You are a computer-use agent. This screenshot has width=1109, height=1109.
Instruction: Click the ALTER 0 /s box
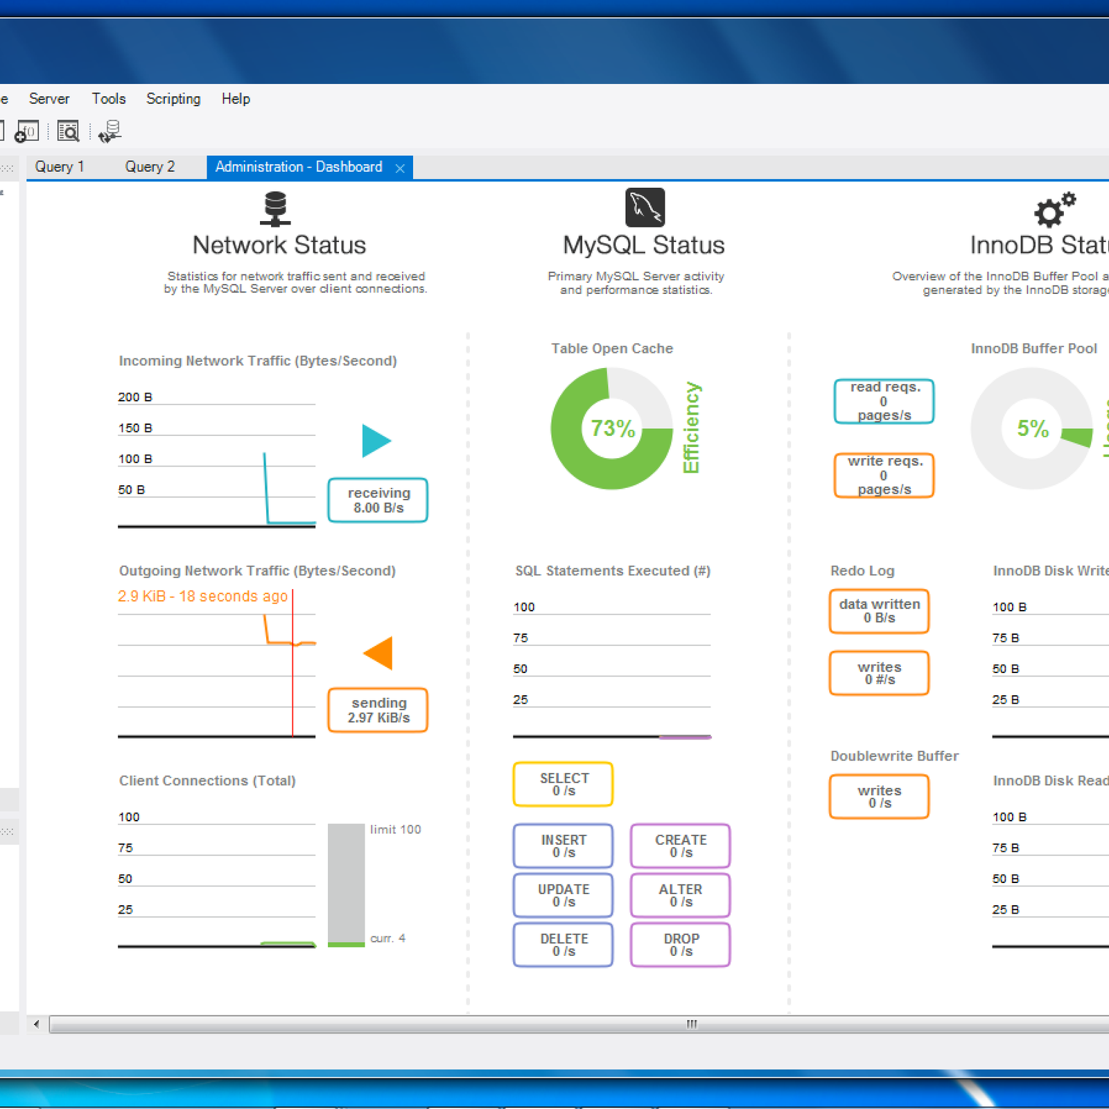[681, 895]
